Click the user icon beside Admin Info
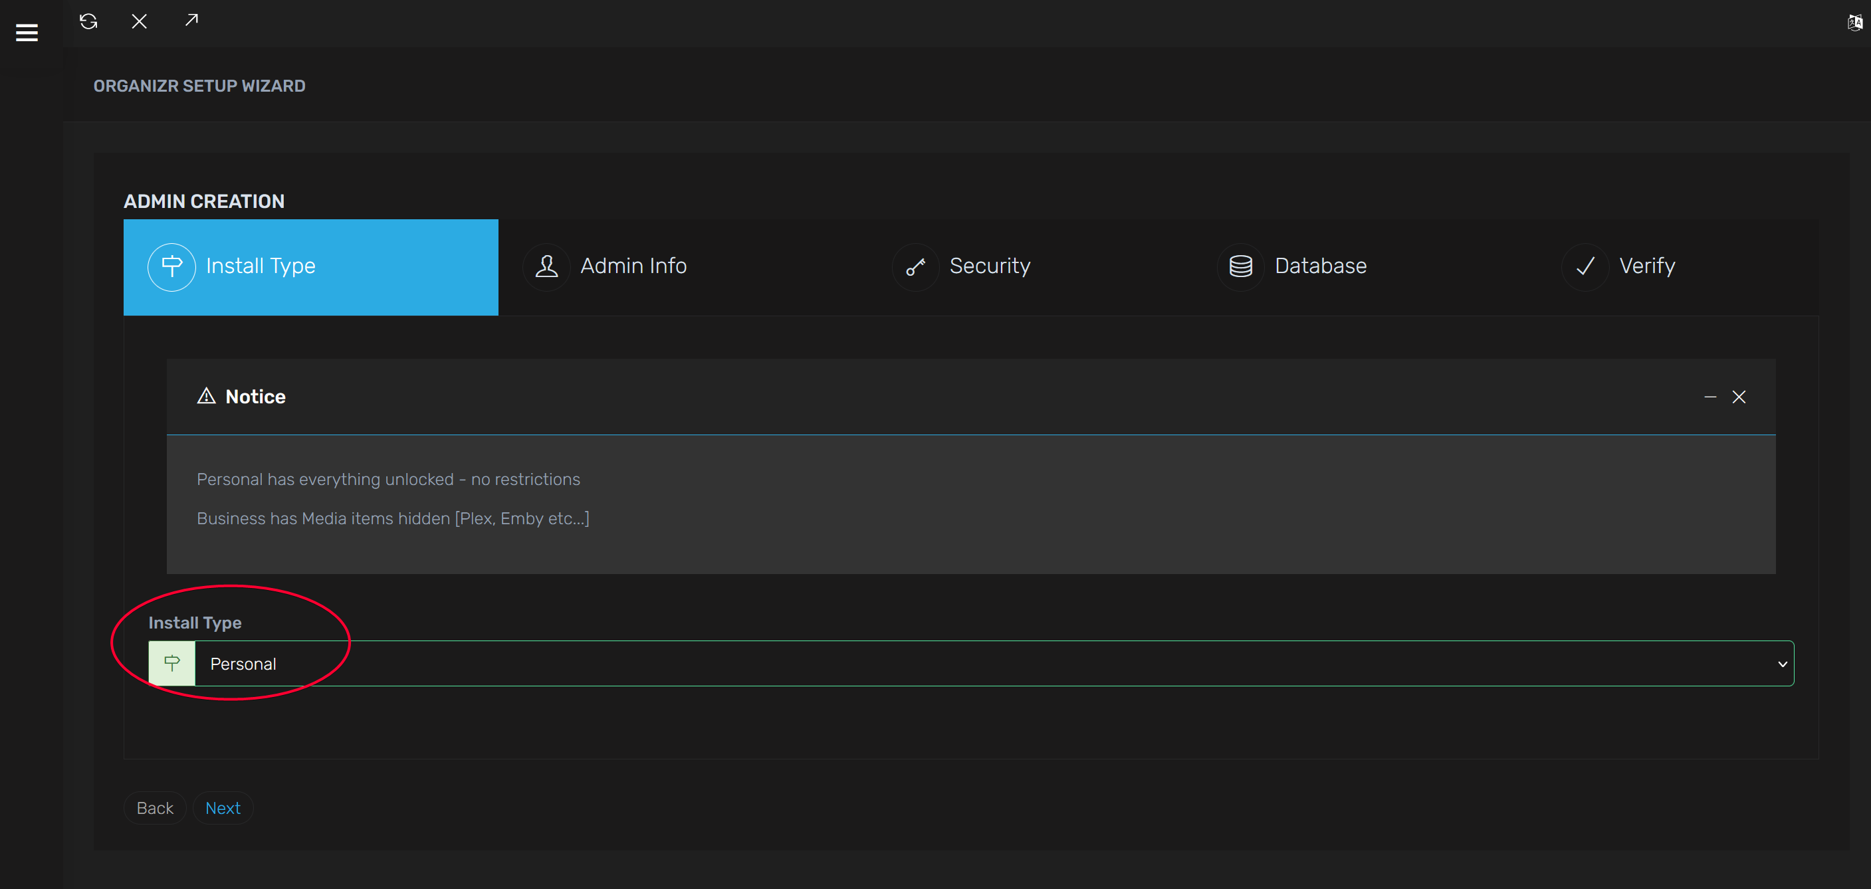The image size is (1871, 889). click(x=546, y=266)
